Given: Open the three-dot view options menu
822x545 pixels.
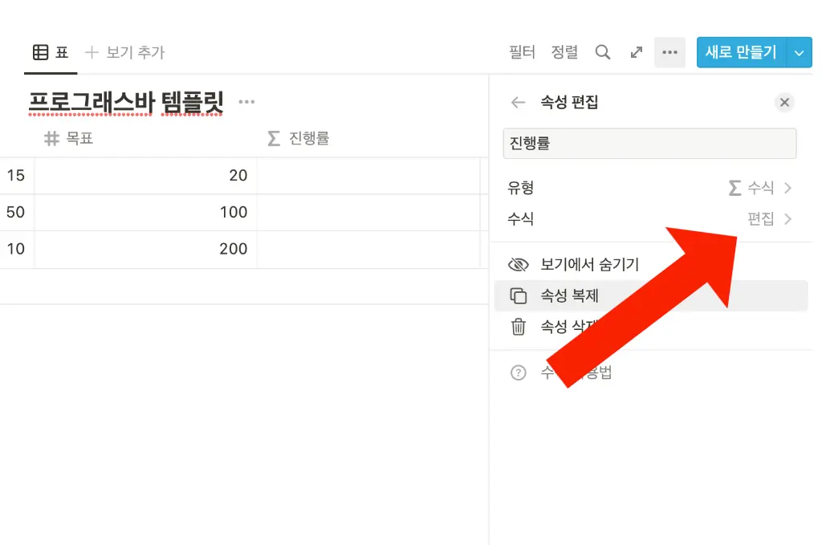Looking at the screenshot, I should coord(669,52).
